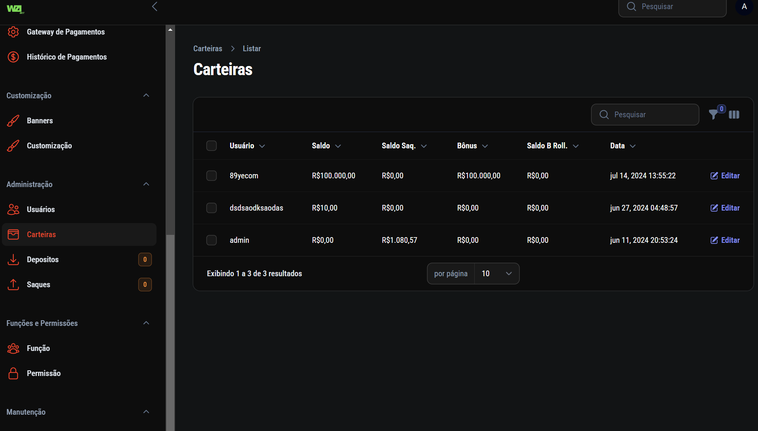Select the admin row checkbox
Image resolution: width=758 pixels, height=431 pixels.
click(212, 240)
